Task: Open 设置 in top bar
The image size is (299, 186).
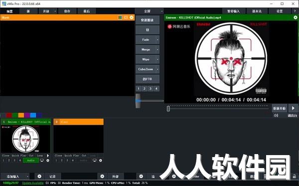Action: (x=280, y=11)
